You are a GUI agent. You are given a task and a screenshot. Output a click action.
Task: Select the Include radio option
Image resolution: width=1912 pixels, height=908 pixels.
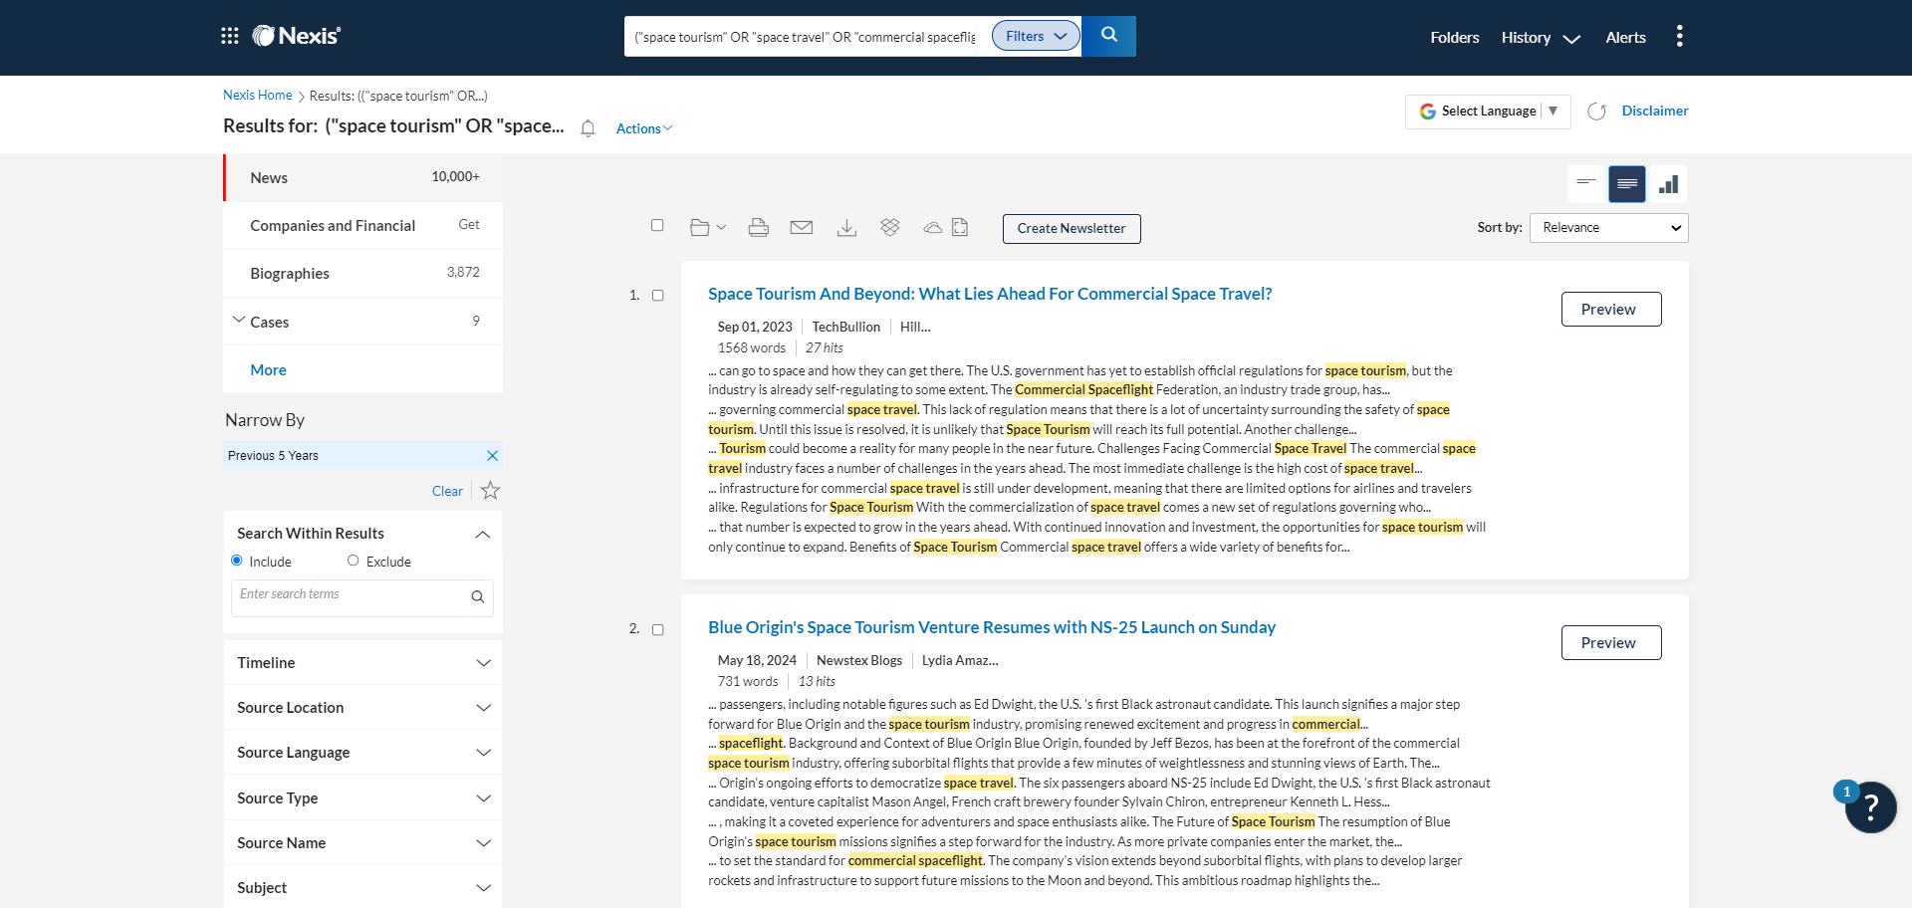tap(237, 561)
